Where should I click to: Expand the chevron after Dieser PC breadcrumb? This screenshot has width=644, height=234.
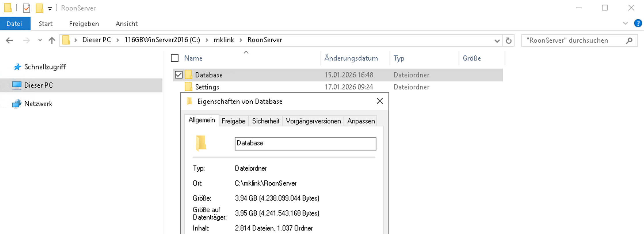[118, 40]
